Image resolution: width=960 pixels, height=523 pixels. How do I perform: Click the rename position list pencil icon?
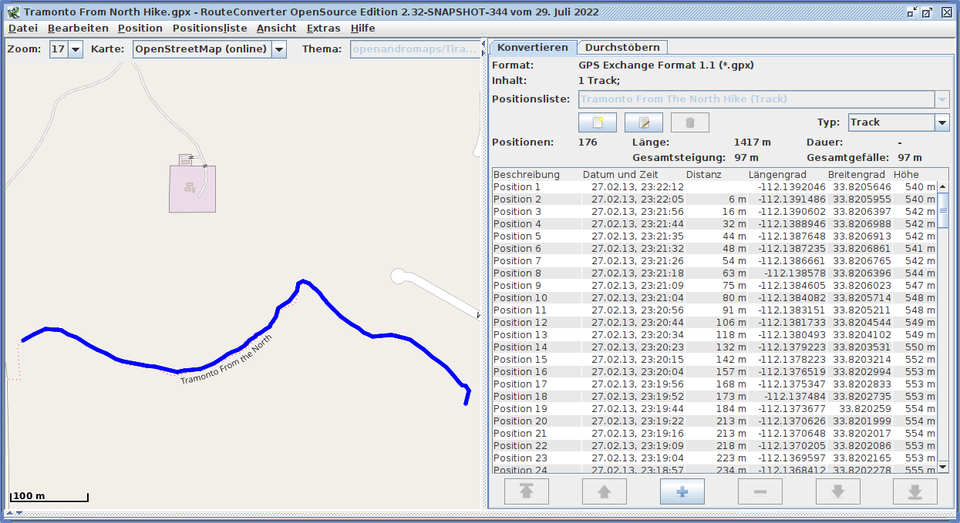[x=643, y=122]
